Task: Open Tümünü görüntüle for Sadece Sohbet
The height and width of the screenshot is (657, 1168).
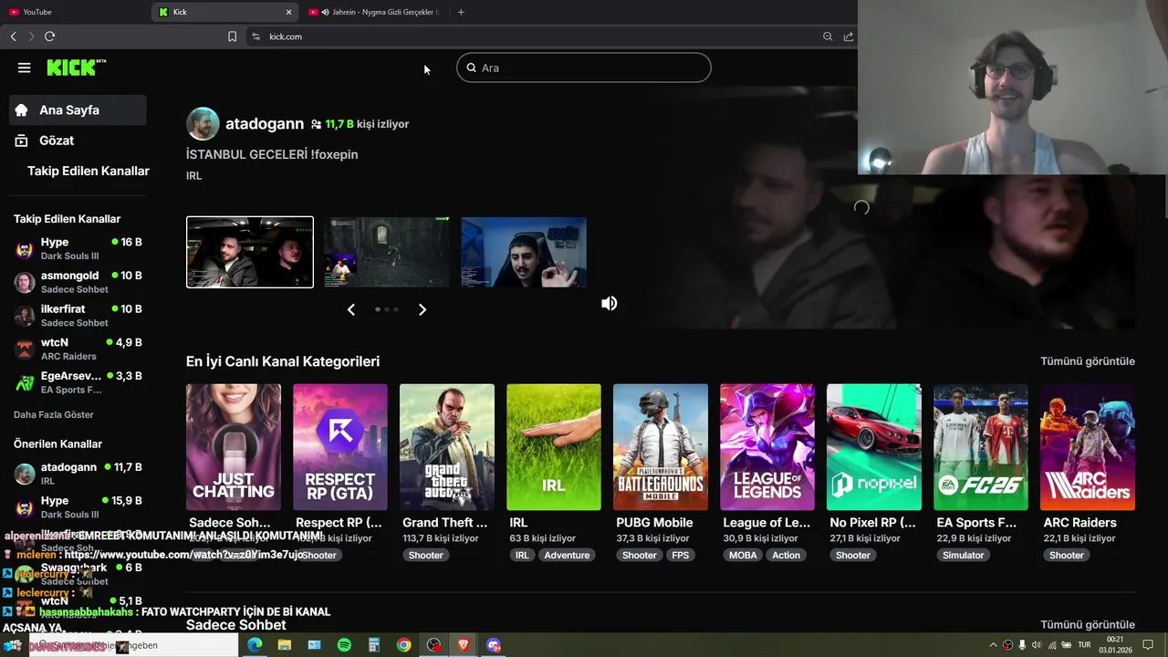Action: [x=1088, y=625]
